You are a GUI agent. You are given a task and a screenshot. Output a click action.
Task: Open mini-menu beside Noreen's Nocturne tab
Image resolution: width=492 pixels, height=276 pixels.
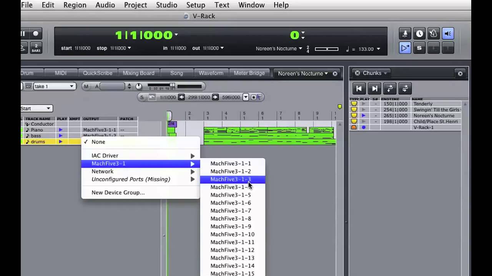[335, 74]
